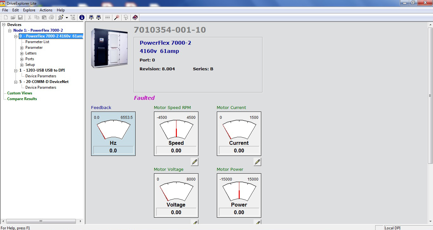
Task: Click the tree pane scroll right arrow
Action: [81, 221]
